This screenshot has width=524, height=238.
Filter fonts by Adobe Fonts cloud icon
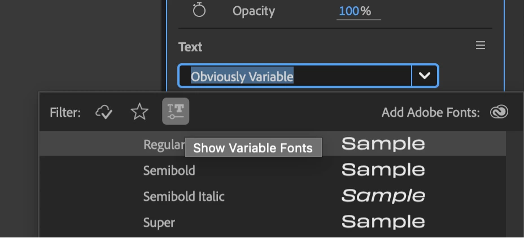104,112
